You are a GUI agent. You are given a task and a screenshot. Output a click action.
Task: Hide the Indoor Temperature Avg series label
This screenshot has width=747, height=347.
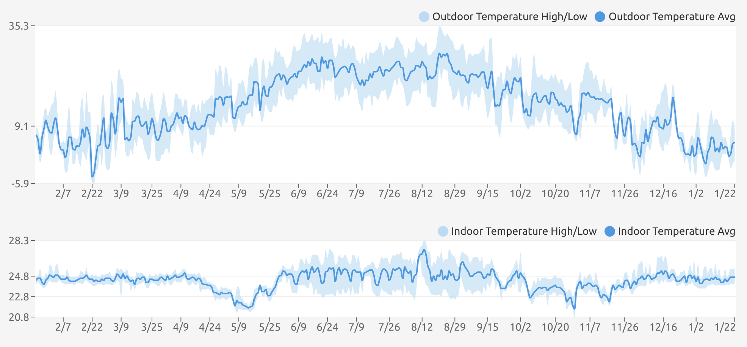pos(677,231)
